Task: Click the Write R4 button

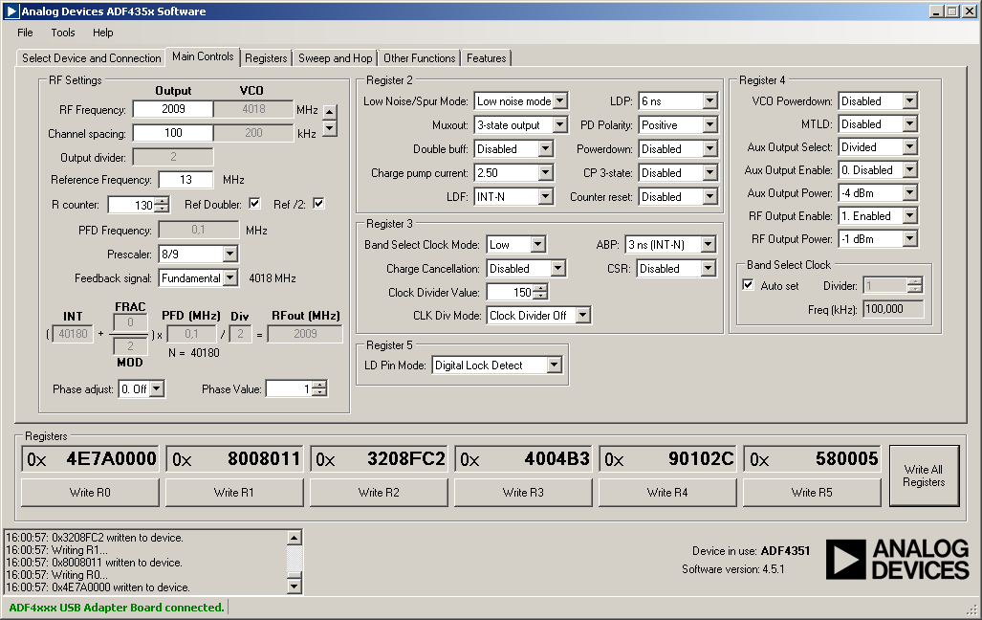Action: click(667, 493)
